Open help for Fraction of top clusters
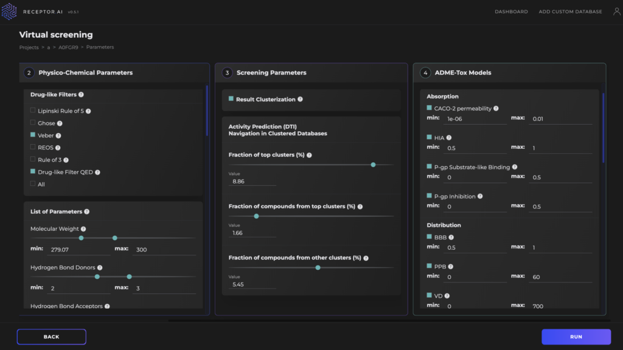 (x=310, y=155)
